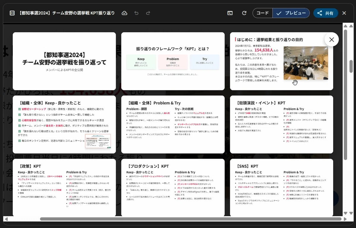This screenshot has height=228, width=356.
Task: Click 安野式リーダーシップ highlighted text
Action: click(x=34, y=109)
